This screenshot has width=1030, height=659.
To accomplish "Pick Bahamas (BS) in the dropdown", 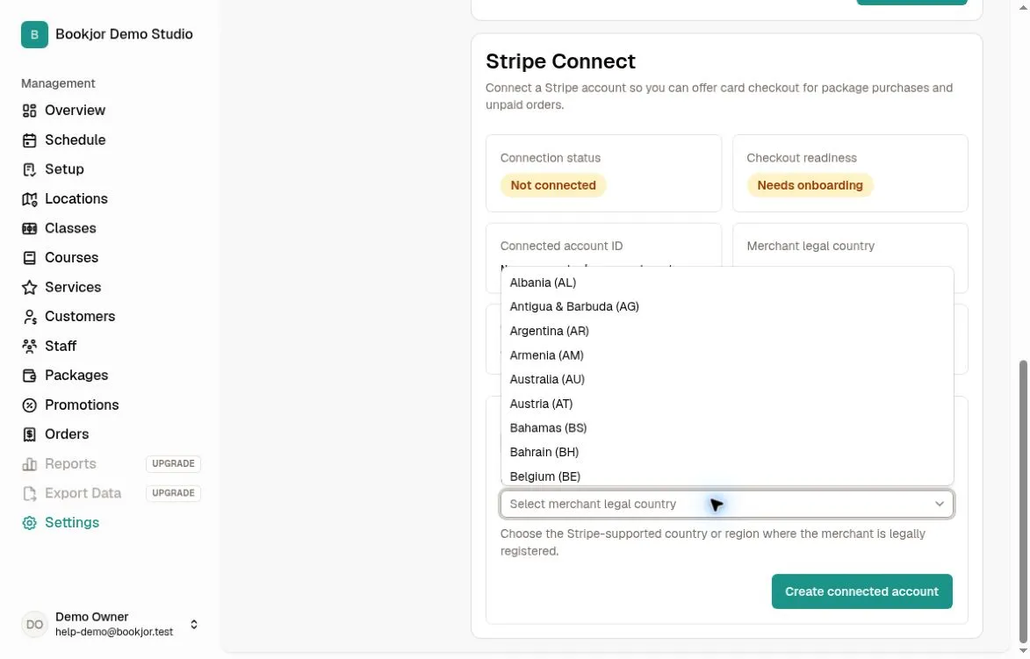I will point(726,428).
